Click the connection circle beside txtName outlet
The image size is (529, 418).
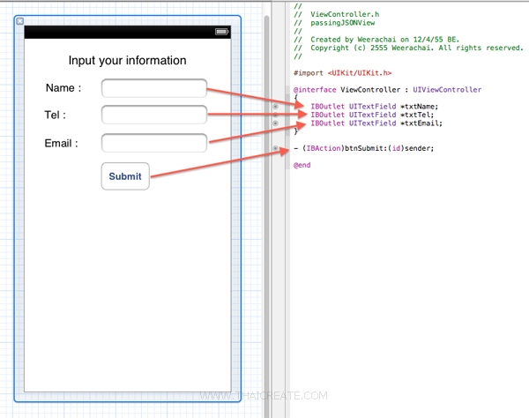coord(276,107)
